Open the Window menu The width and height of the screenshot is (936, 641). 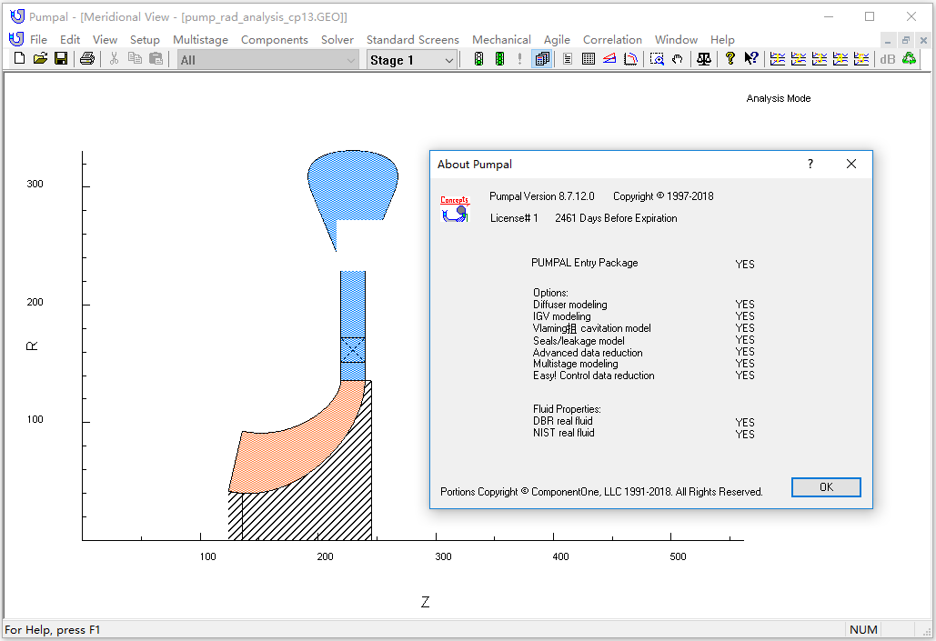(676, 39)
